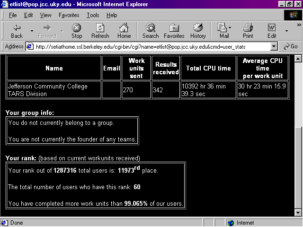Viewport: 303px width, 227px height.
Task: Click the average CPU time value cell
Action: (x=263, y=90)
